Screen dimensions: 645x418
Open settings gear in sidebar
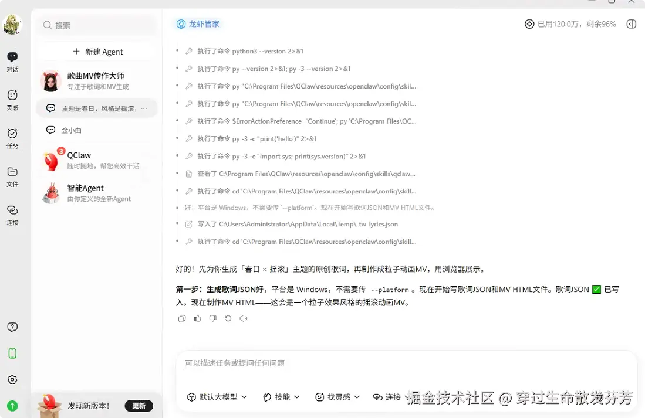12,380
